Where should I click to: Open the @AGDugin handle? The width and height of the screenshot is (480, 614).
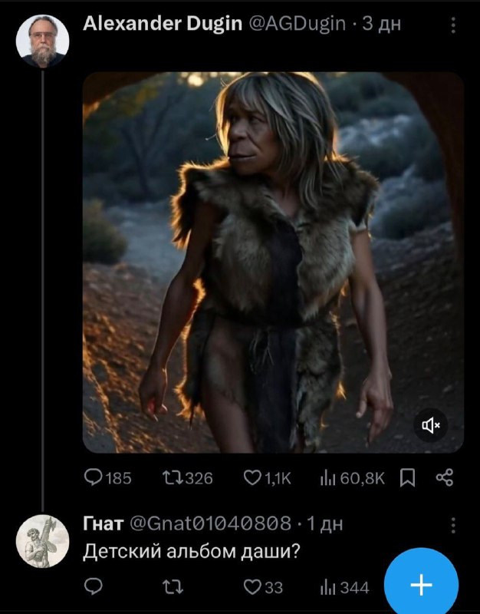298,25
